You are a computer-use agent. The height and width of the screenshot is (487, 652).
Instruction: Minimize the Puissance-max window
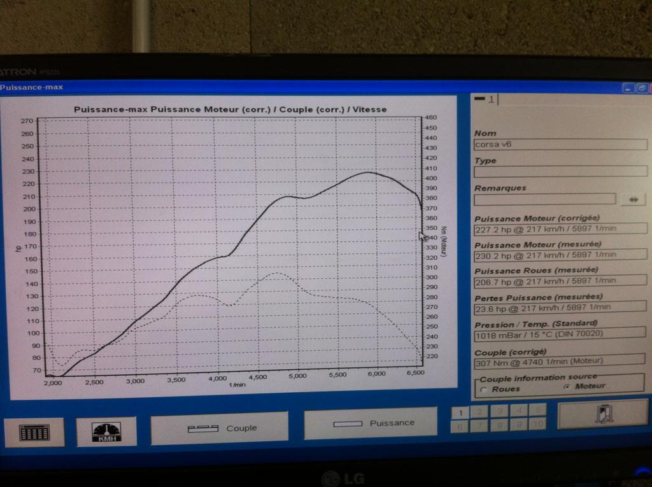pos(628,88)
